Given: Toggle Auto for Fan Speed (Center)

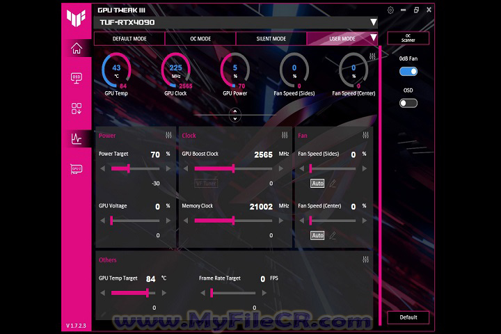Looking at the screenshot, I should click(317, 236).
